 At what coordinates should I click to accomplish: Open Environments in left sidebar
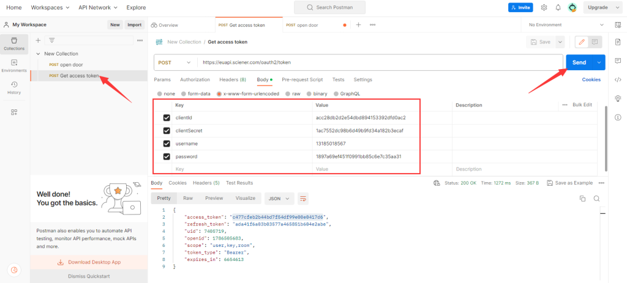pyautogui.click(x=14, y=65)
